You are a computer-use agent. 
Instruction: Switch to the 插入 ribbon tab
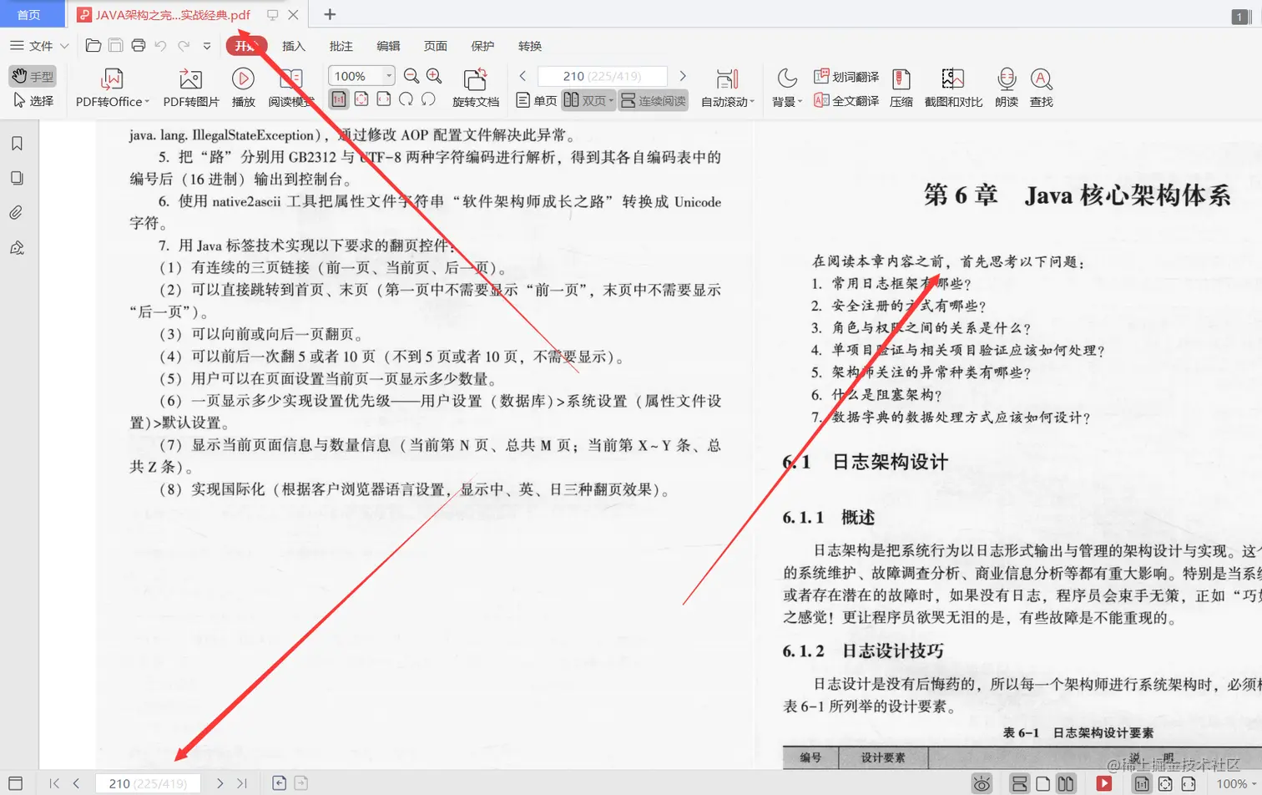pos(293,46)
